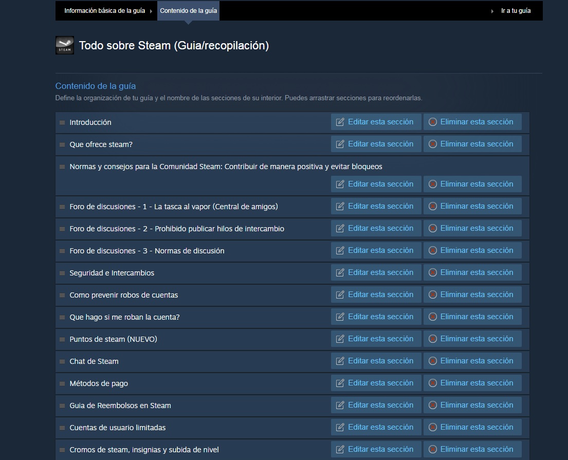Image resolution: width=568 pixels, height=460 pixels.
Task: Go to 'Ir a tu guía' link
Action: click(516, 11)
